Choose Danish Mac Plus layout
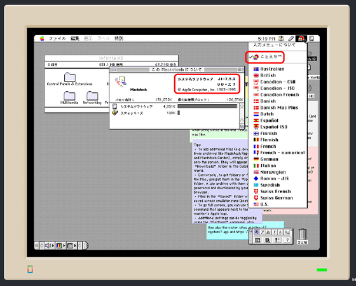The image size is (356, 286). click(x=278, y=108)
